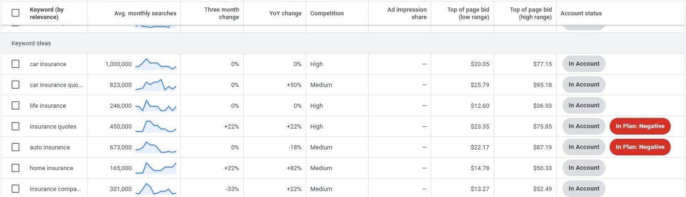Open the life insurance keyword
Screen dimensions: 686x197
coord(48,106)
